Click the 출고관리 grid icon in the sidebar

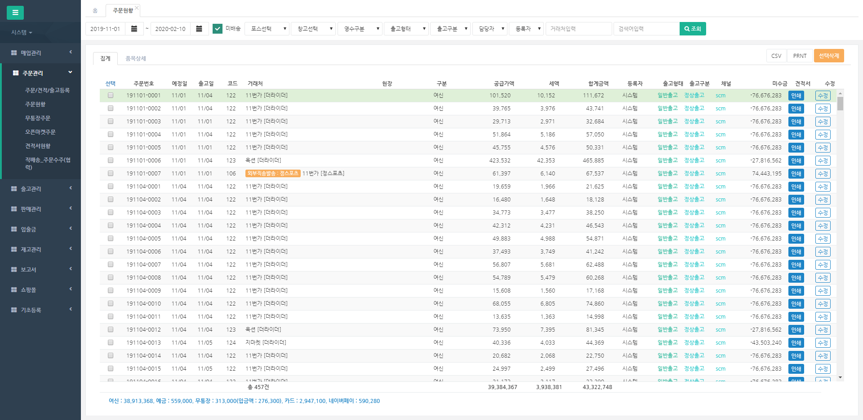point(14,189)
